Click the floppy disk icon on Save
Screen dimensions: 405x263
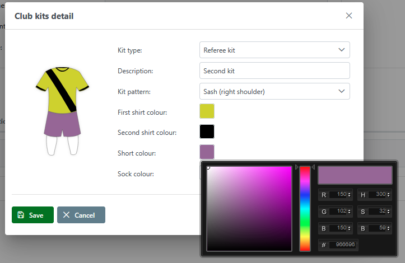[x=21, y=215]
